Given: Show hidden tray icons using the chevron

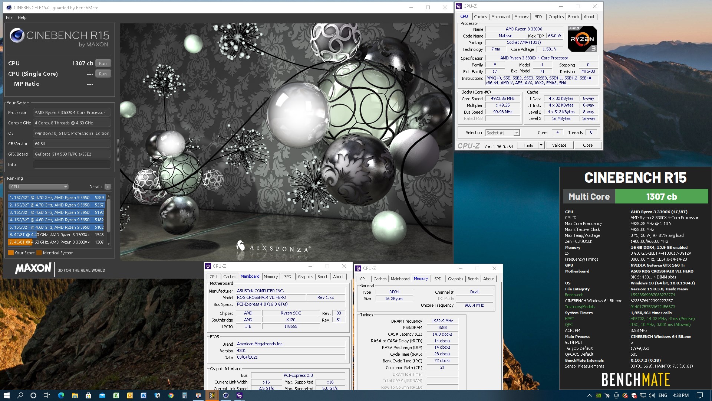Looking at the screenshot, I should 589,395.
